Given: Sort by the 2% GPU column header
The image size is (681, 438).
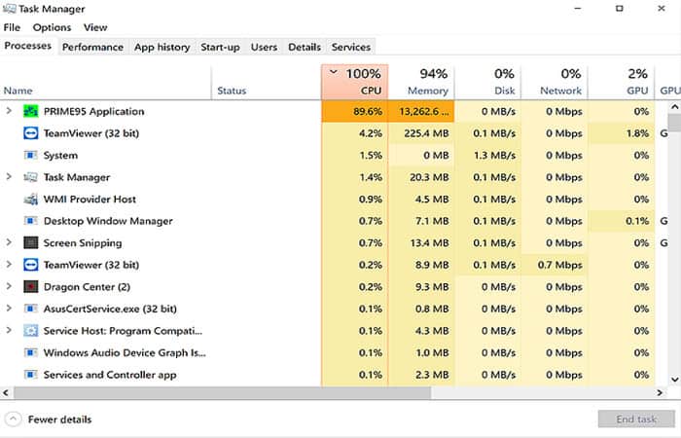Looking at the screenshot, I should (x=622, y=82).
